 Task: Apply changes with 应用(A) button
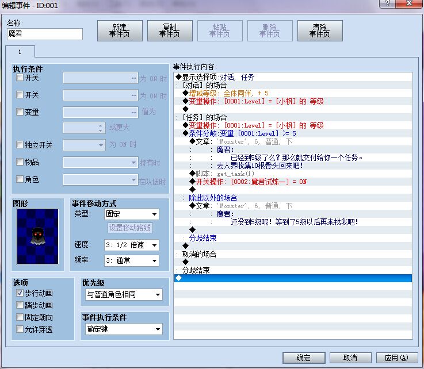click(x=397, y=358)
